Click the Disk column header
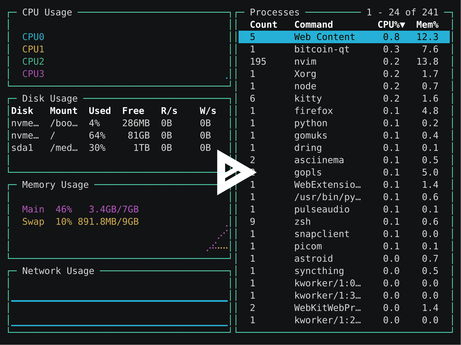Viewport: 461px width, 345px height. click(x=22, y=111)
